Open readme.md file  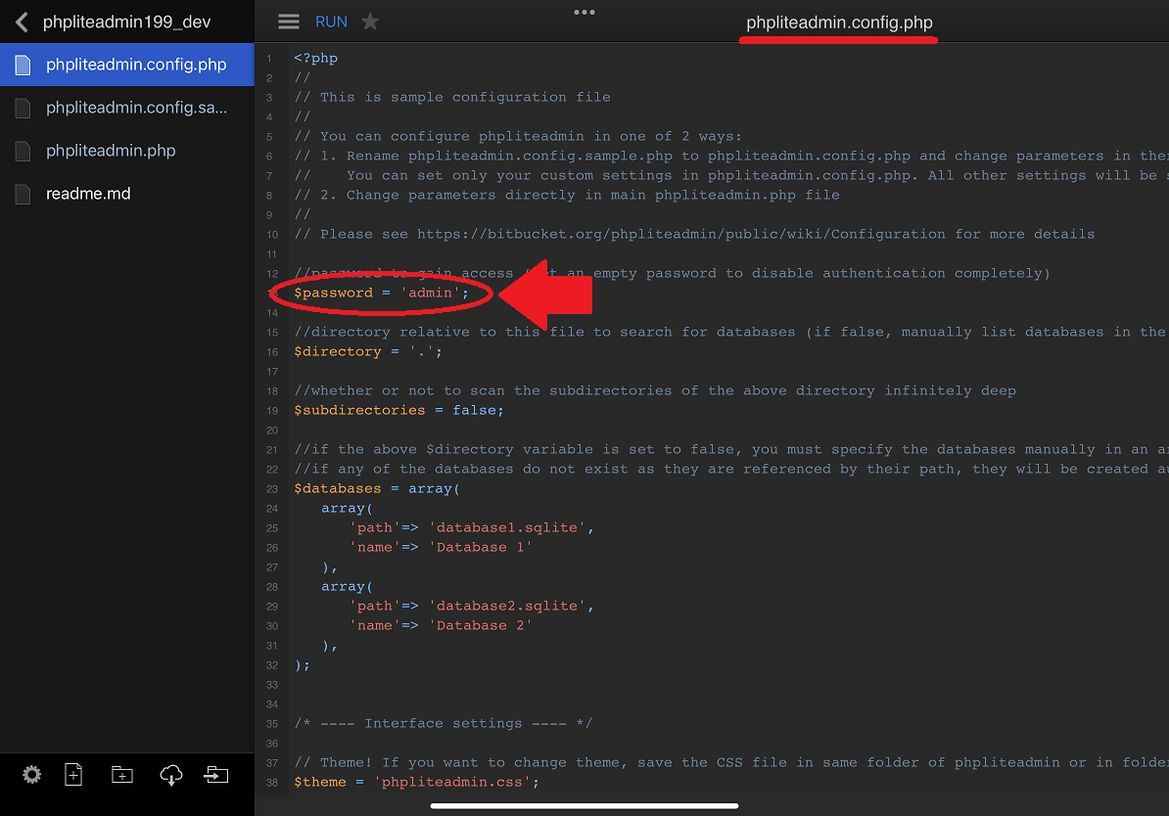(126, 194)
